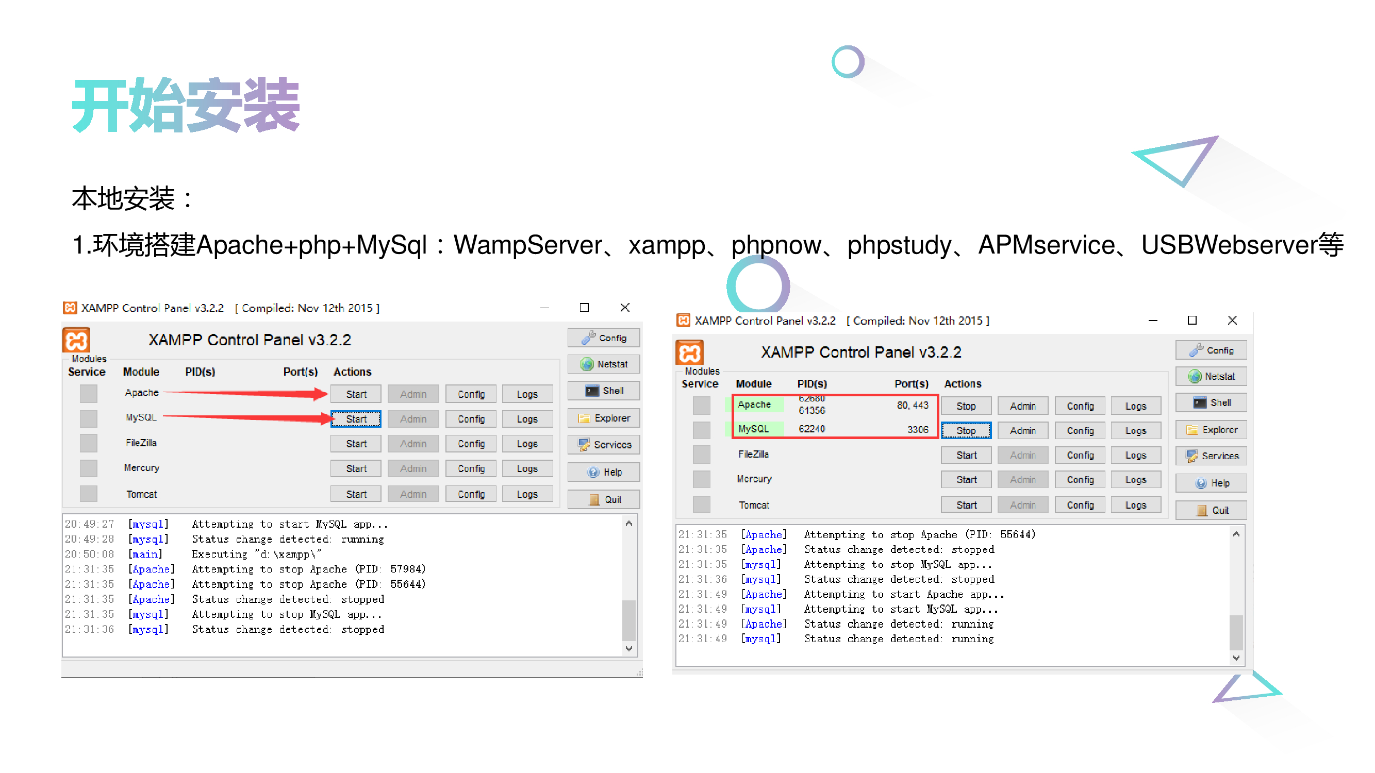1375x773 pixels.
Task: Minimize the left XAMPP window
Action: (x=544, y=308)
